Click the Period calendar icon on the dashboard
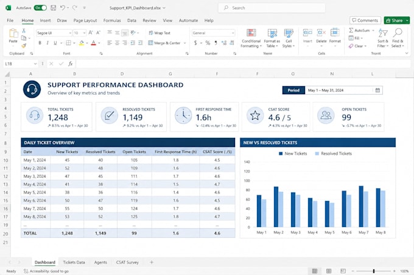Image resolution: width=414 pixels, height=275 pixels. (x=377, y=90)
